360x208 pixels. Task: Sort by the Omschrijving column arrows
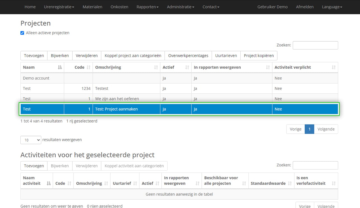156,67
